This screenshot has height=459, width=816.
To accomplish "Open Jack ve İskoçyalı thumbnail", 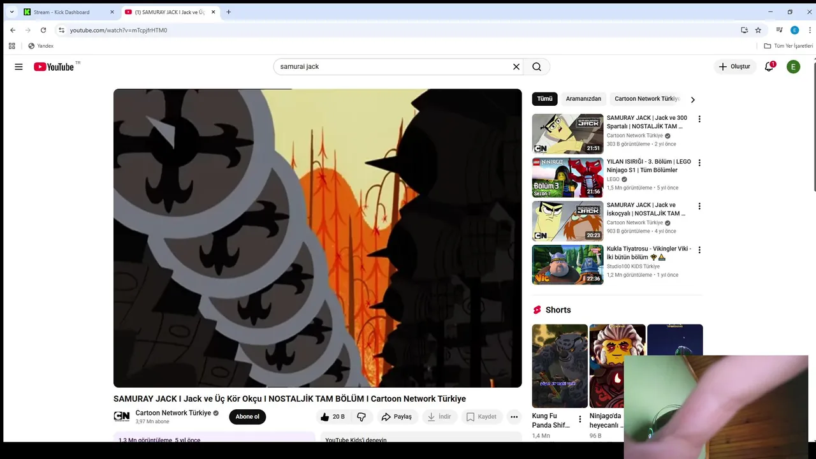I will click(x=567, y=221).
